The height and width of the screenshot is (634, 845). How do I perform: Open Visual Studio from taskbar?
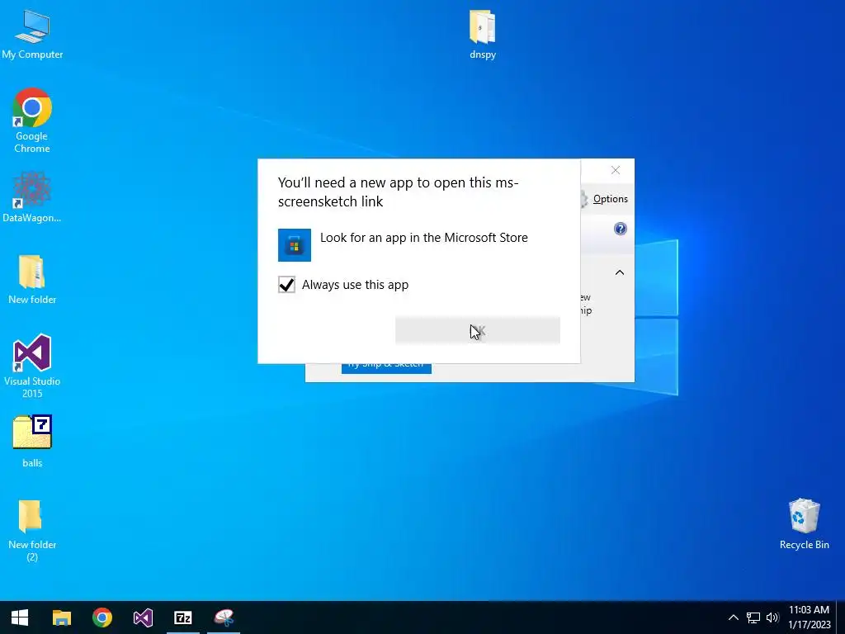click(143, 617)
